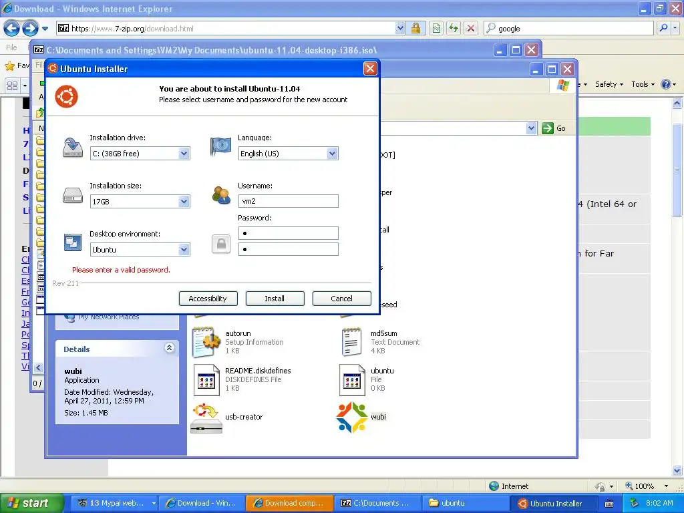Click IE scrollbar down arrow
The height and width of the screenshot is (513, 684).
click(677, 470)
